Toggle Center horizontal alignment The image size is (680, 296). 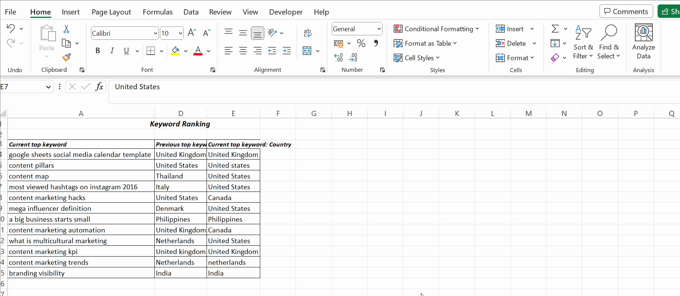tap(243, 51)
